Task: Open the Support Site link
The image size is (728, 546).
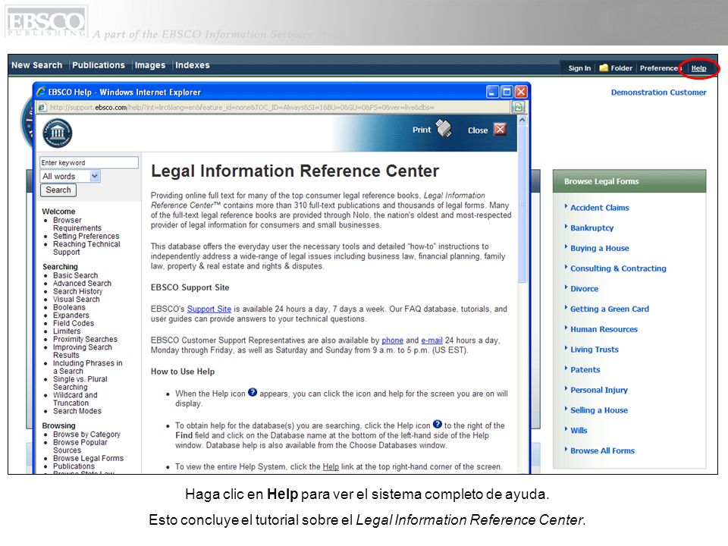Action: point(209,309)
